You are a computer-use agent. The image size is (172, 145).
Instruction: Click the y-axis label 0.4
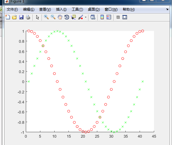tap(22, 62)
